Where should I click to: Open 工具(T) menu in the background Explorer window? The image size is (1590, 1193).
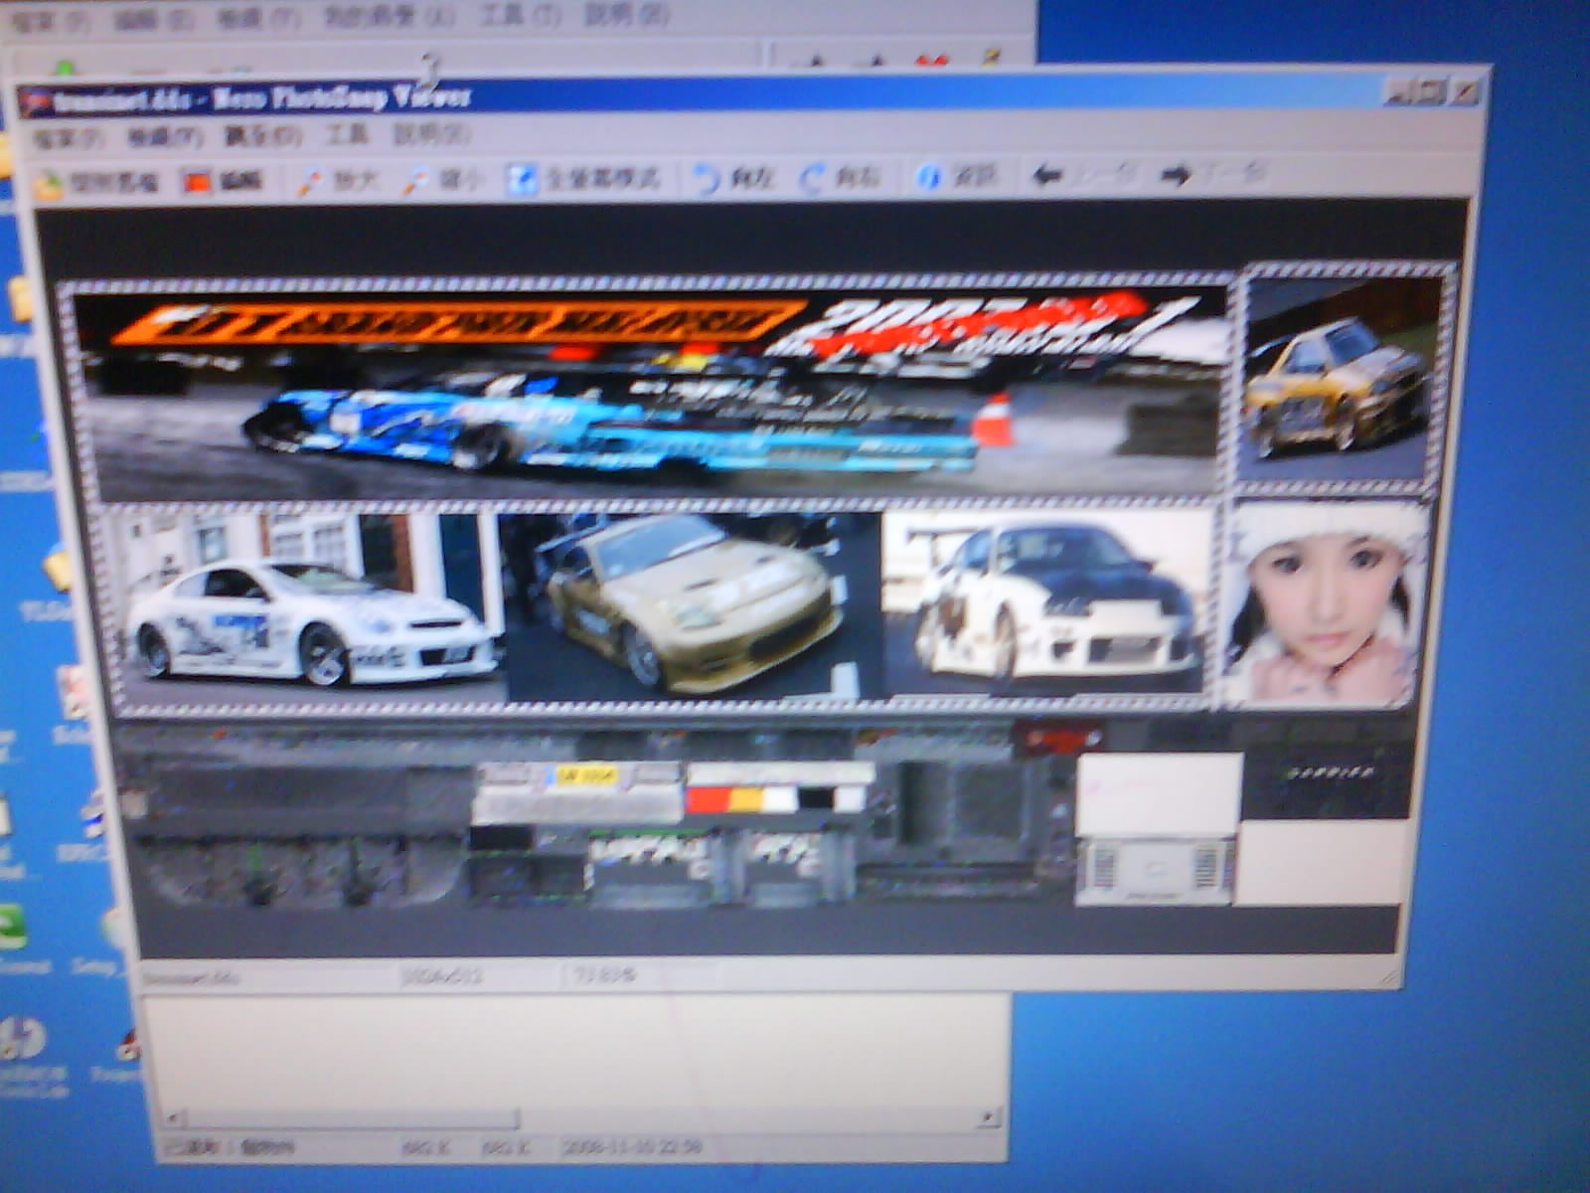pyautogui.click(x=519, y=17)
